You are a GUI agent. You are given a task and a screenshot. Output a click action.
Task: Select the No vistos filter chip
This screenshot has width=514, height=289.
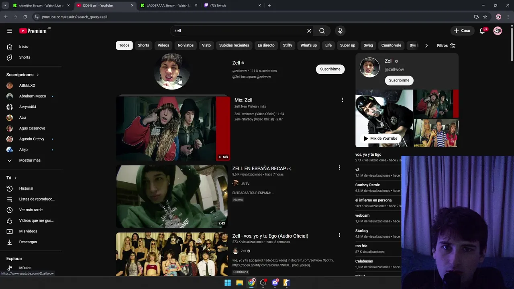pyautogui.click(x=186, y=45)
